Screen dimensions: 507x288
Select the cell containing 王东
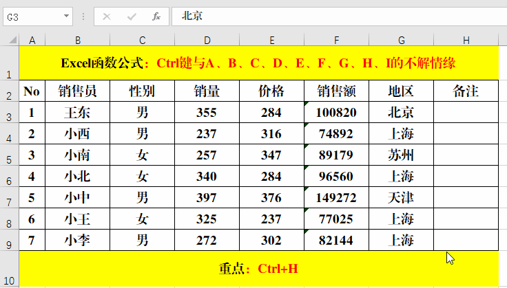(x=78, y=112)
